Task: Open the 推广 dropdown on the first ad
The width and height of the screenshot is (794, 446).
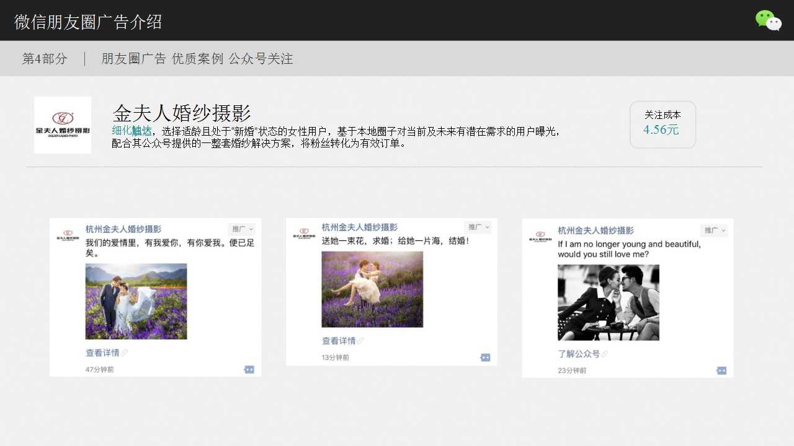Action: click(241, 229)
